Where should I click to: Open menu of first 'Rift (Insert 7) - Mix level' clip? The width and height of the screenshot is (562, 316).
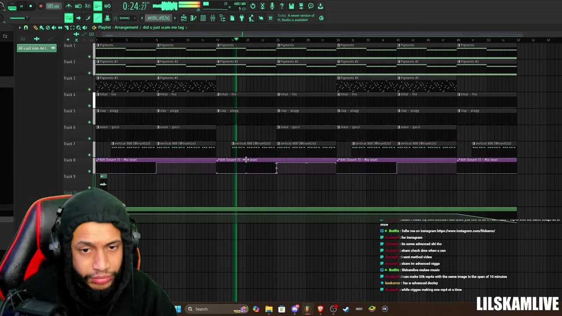pyautogui.click(x=98, y=160)
